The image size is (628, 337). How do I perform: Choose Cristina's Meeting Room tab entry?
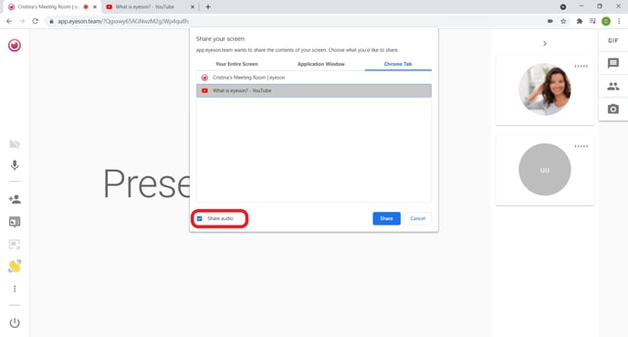click(x=314, y=78)
